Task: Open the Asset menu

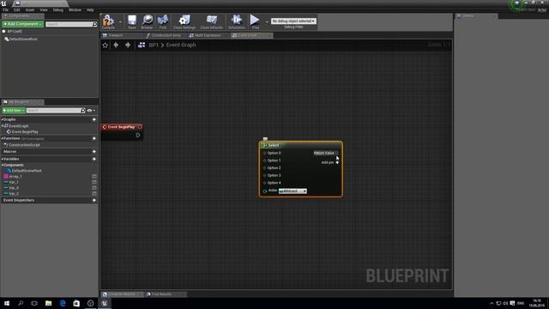Action: pyautogui.click(x=30, y=9)
